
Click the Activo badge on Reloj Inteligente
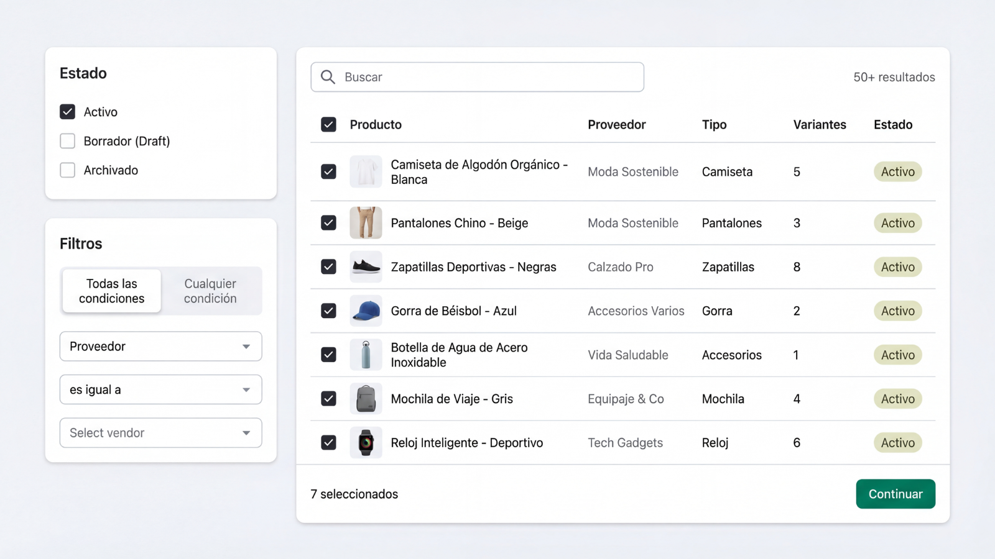[897, 442]
